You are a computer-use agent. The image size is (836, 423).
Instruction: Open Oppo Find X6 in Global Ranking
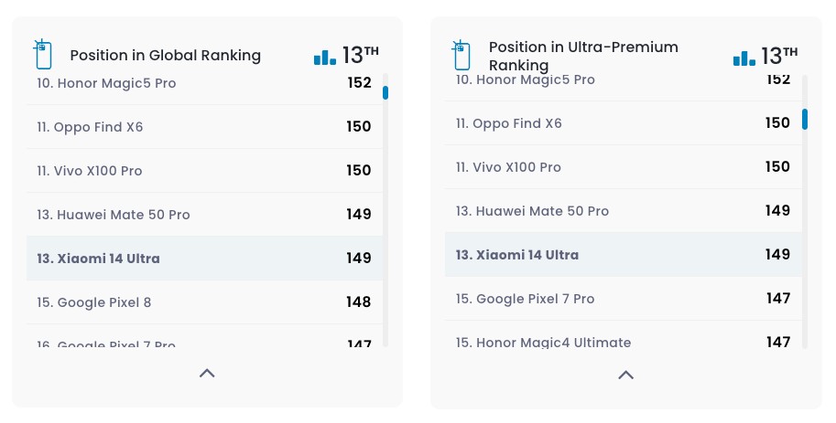tap(90, 127)
